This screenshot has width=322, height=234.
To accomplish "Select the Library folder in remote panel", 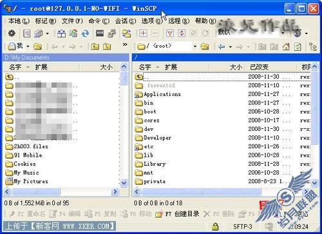I will pos(155,164).
